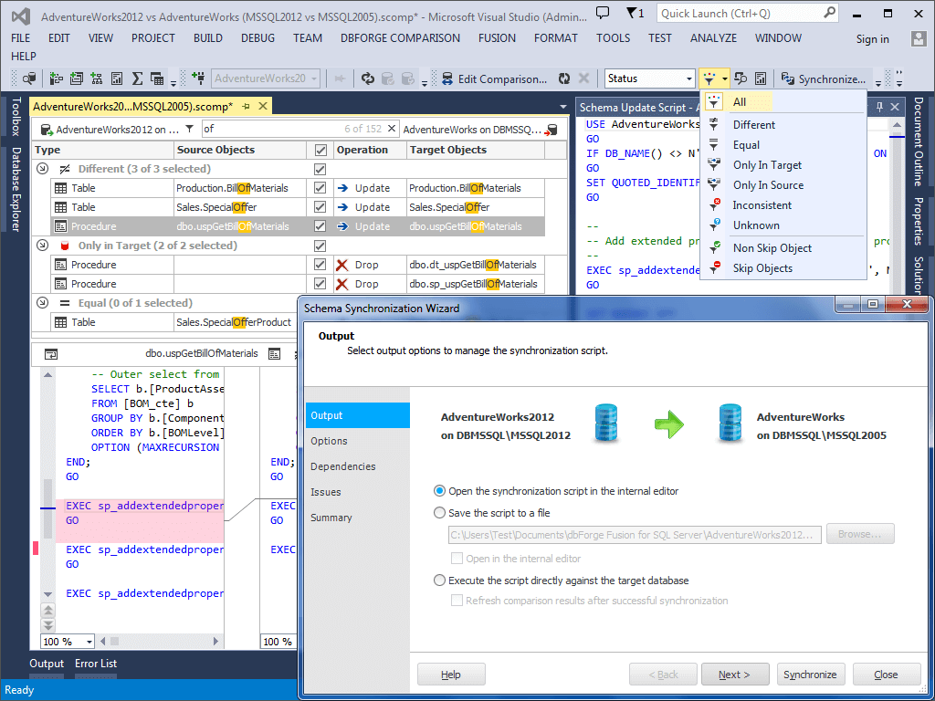Go to Dependencies wizard page
This screenshot has width=935, height=701.
tap(343, 466)
